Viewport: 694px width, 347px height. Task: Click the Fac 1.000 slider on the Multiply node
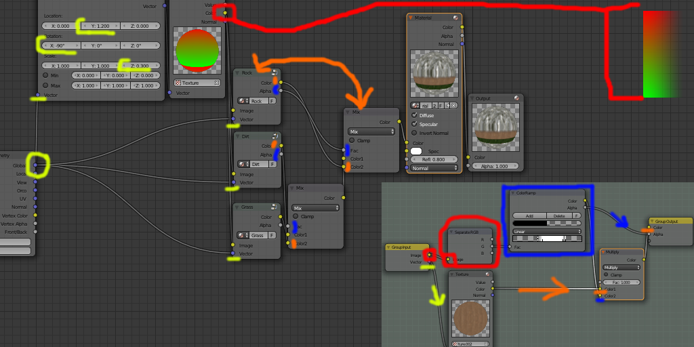pos(621,283)
